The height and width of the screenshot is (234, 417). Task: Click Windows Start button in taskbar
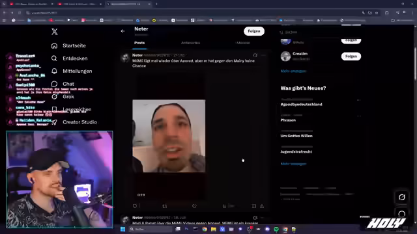tap(122, 229)
